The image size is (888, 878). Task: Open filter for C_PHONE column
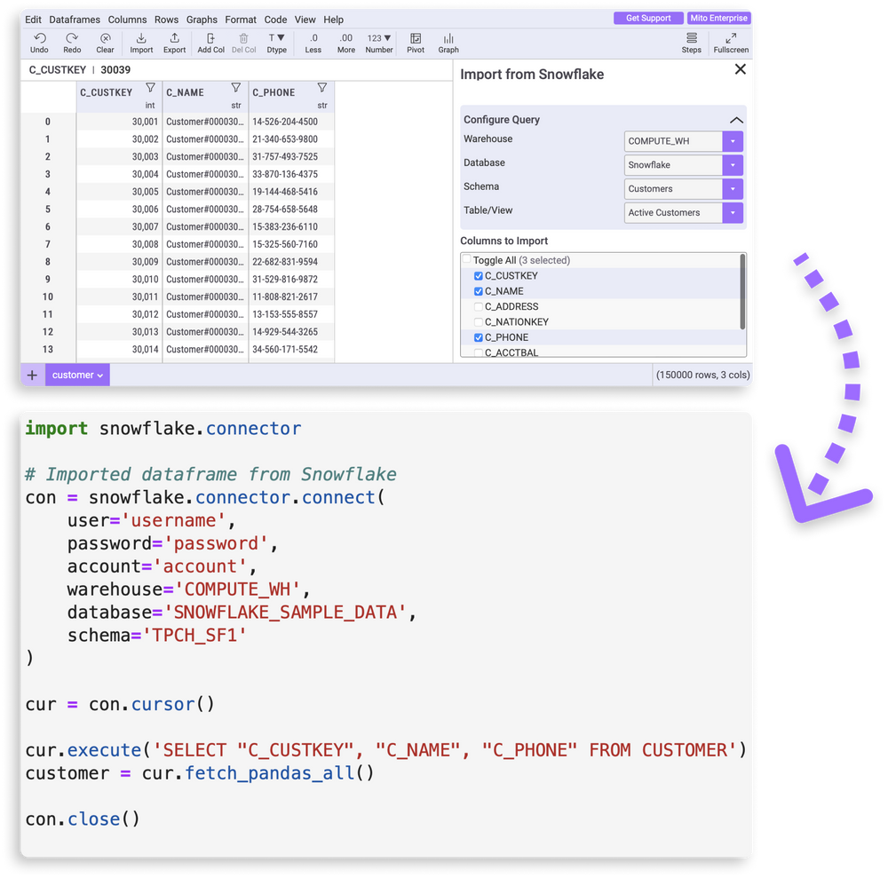tap(322, 88)
